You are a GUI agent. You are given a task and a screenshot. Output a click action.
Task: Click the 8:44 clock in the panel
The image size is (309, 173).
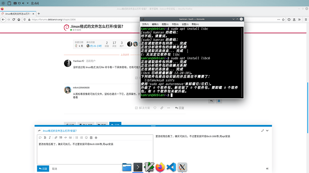coord(35,3)
